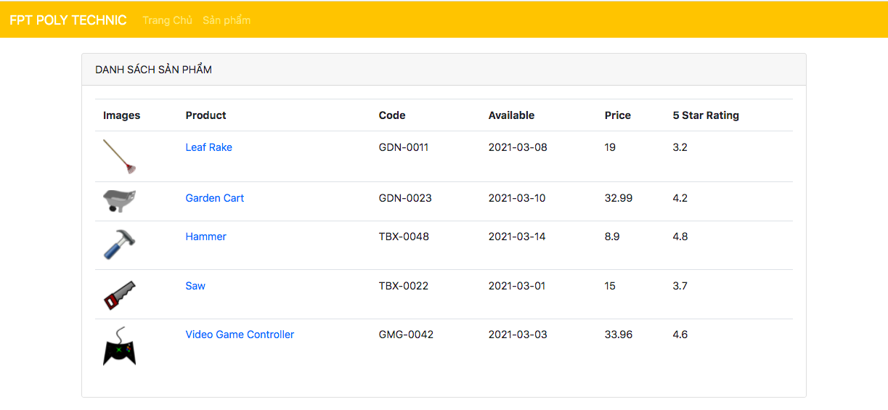Click the Leaf Rake product image

coord(119,157)
